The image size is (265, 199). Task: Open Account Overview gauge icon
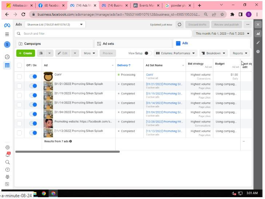pos(7,57)
